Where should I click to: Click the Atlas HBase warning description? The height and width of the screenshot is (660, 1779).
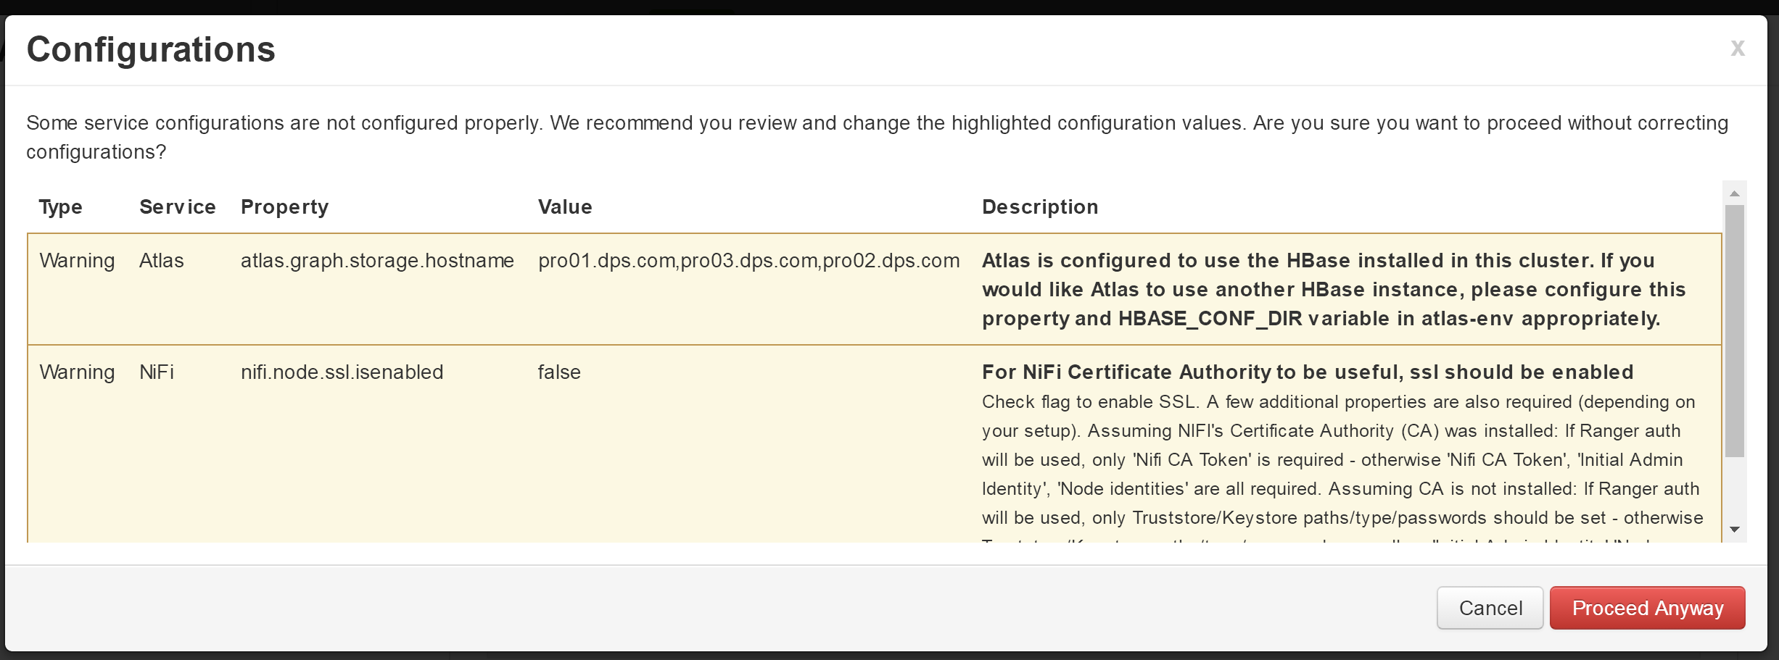point(1334,290)
